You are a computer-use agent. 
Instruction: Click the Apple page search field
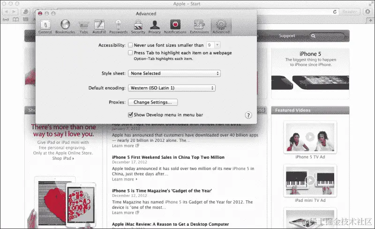[x=327, y=36]
